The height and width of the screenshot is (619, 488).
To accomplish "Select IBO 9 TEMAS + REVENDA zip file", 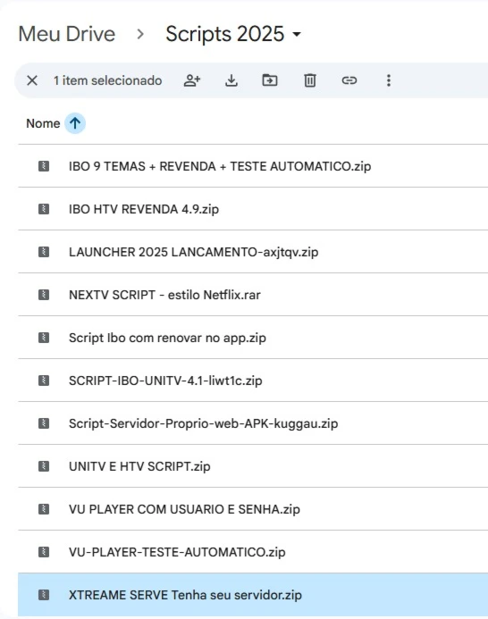I will (253, 166).
